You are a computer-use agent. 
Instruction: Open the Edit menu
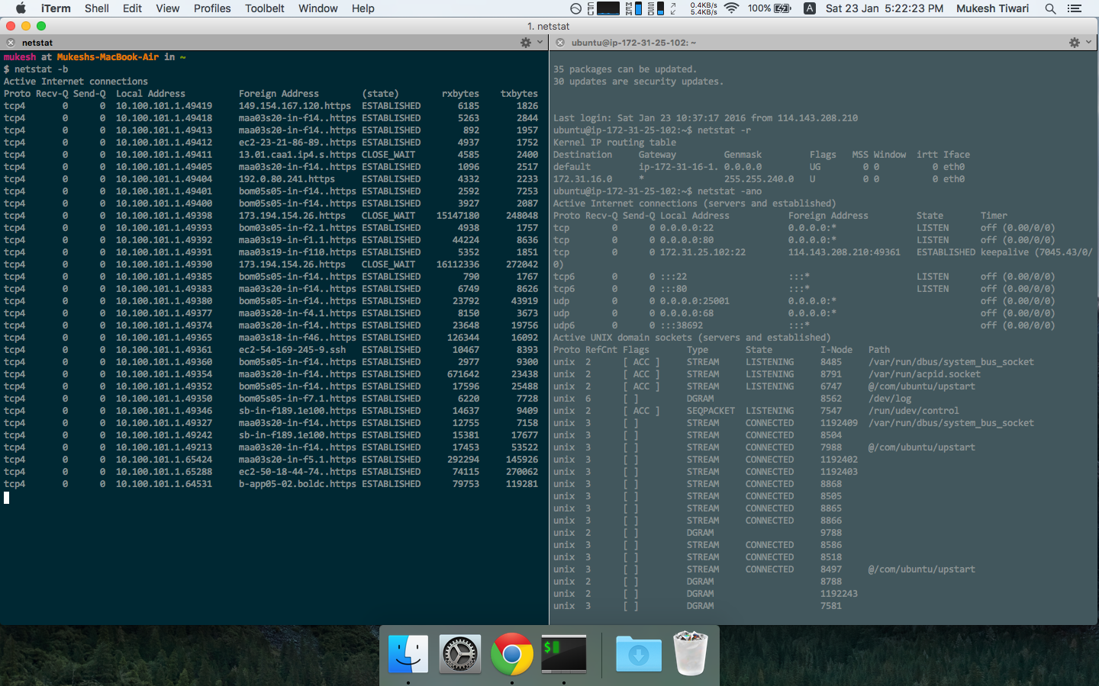(132, 8)
